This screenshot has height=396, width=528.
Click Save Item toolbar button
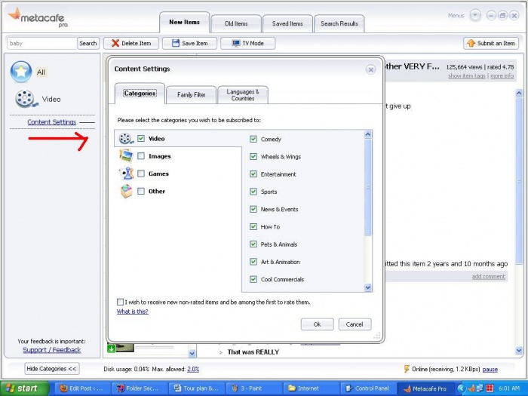189,43
